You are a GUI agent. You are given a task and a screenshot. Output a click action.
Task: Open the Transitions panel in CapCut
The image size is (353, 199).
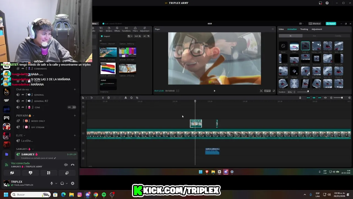(x=126, y=29)
